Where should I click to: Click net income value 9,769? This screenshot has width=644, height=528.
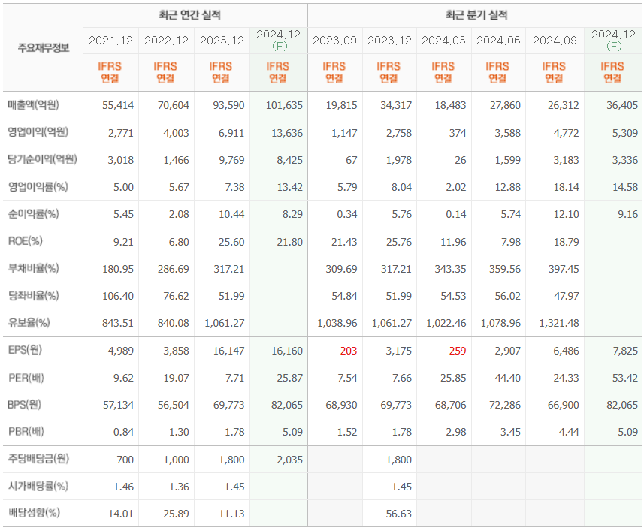tap(231, 160)
